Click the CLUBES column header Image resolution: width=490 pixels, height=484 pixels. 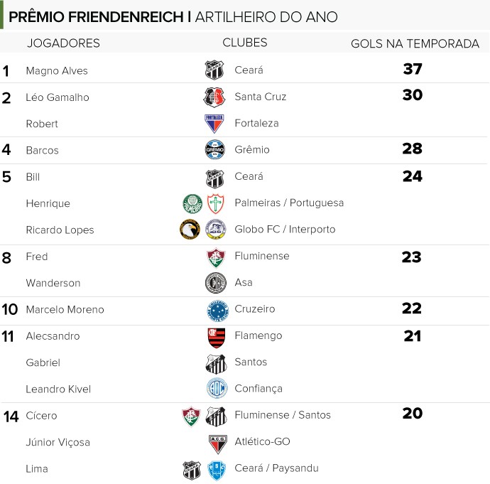245,43
